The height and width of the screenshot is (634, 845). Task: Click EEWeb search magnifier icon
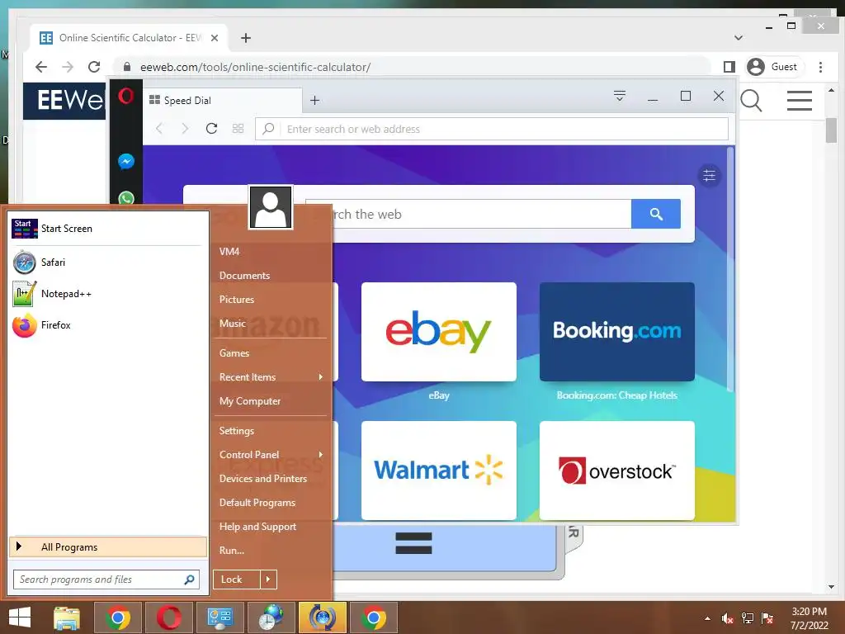tap(751, 100)
